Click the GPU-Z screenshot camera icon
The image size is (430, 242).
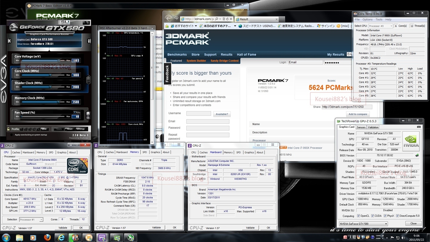[419, 127]
